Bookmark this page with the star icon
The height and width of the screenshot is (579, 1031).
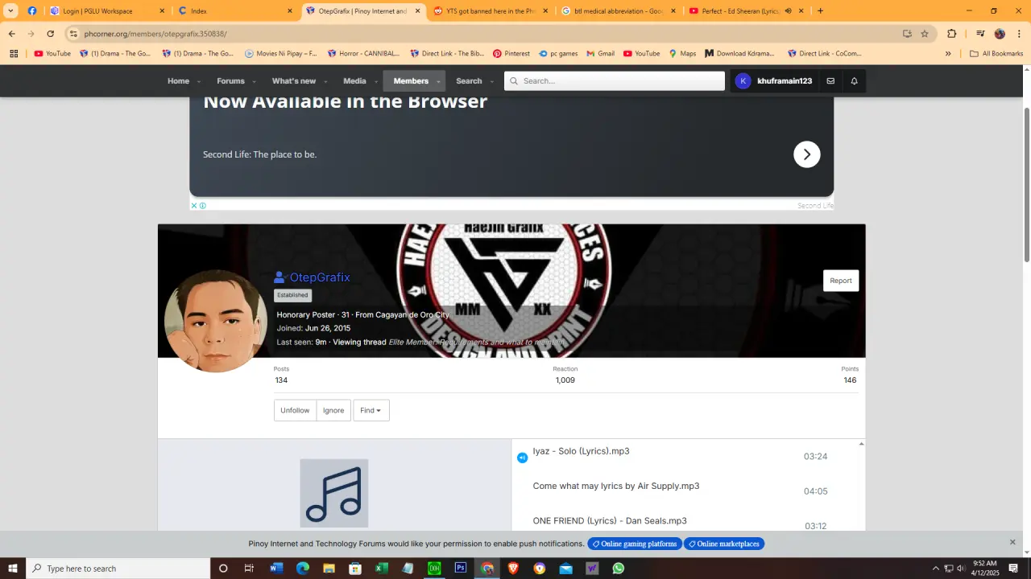click(925, 34)
